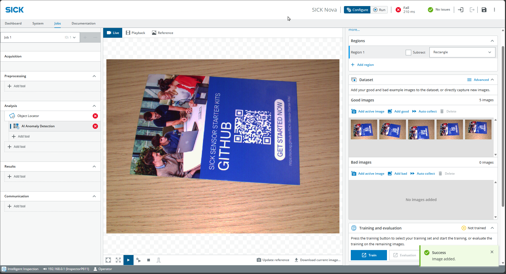
Task: Select the first good image thumbnail
Action: click(364, 129)
